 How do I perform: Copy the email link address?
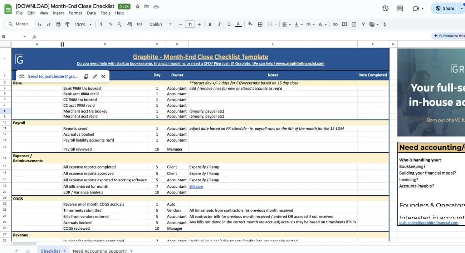click(86, 76)
